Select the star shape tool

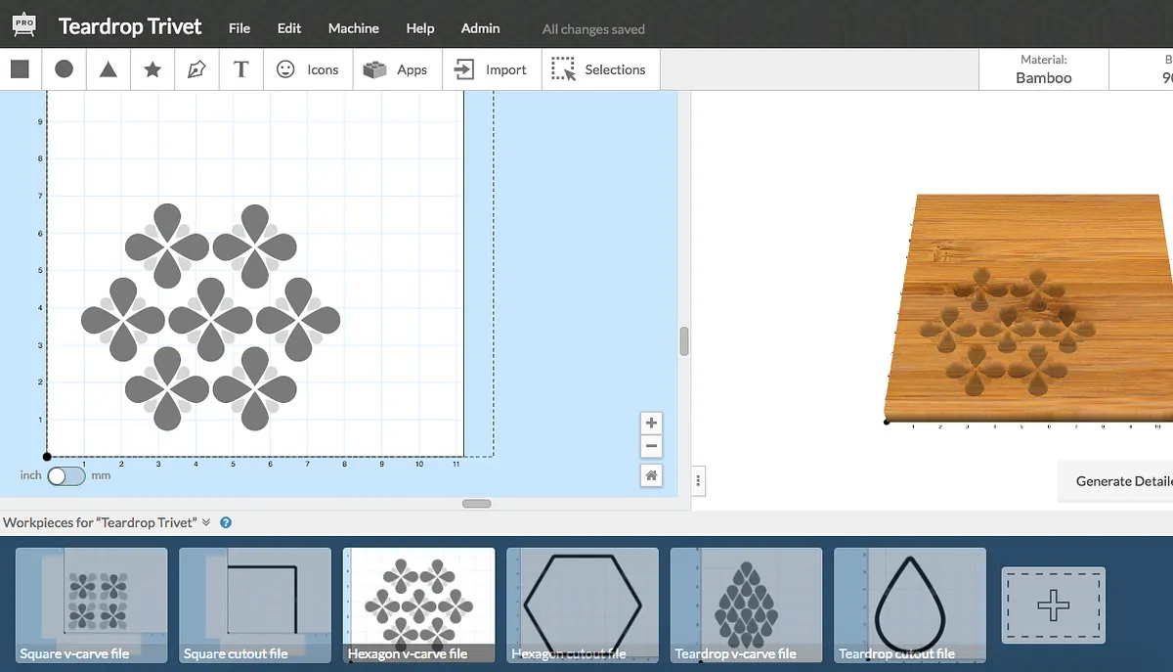coord(152,69)
